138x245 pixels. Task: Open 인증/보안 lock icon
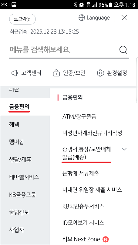click(x=56, y=73)
